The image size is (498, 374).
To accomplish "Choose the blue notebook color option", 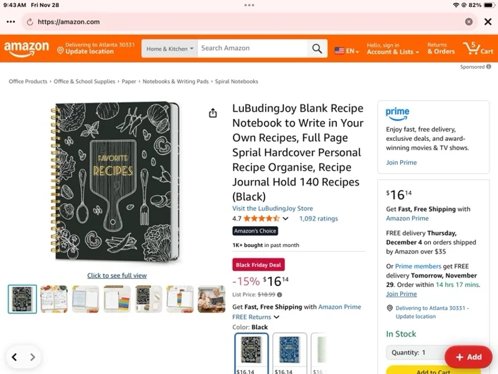I will [289, 353].
